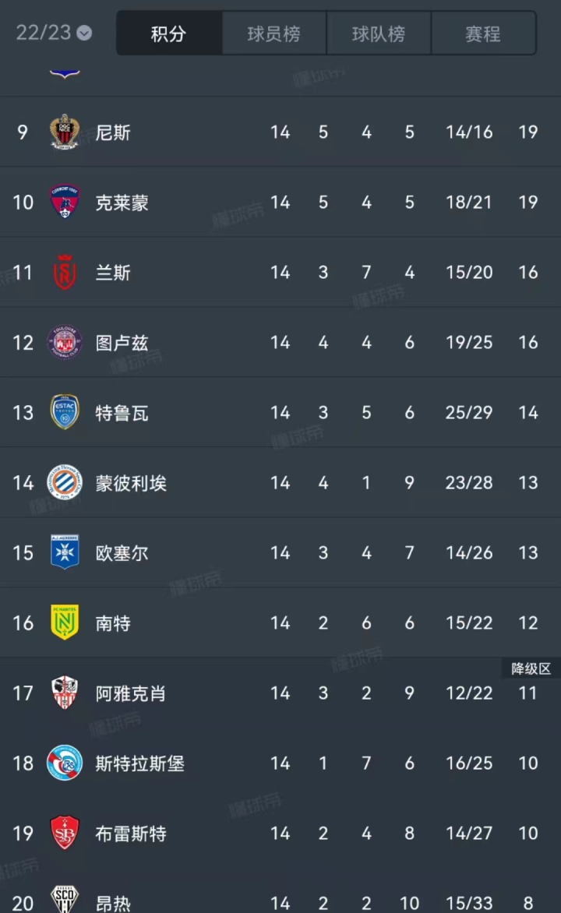Viewport: 561px width, 913px height.
Task: Tap the Strasbourg (斯特拉斯堡) club crest
Action: [x=65, y=763]
